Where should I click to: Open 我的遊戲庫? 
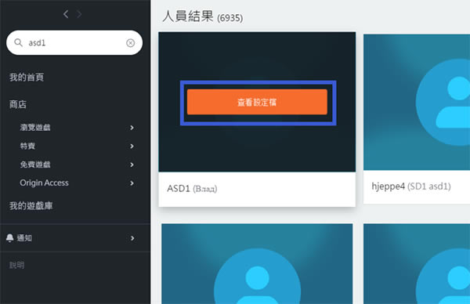(x=31, y=205)
